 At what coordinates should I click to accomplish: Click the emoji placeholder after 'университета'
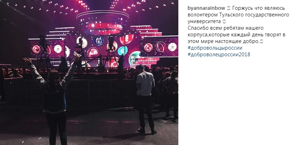[224, 22]
